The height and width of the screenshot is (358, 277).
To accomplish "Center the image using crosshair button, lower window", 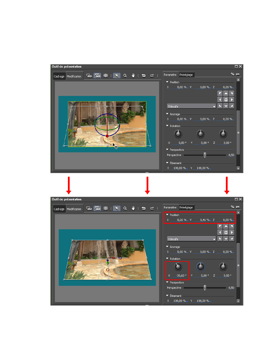I will 226,232.
